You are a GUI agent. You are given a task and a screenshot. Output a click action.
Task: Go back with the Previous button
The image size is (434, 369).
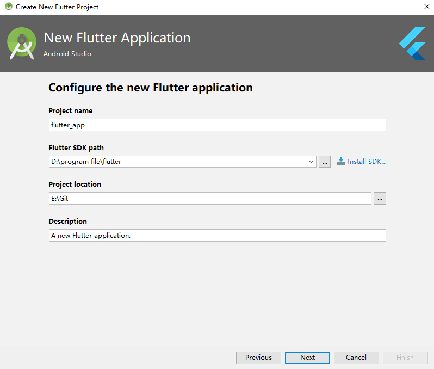point(258,358)
